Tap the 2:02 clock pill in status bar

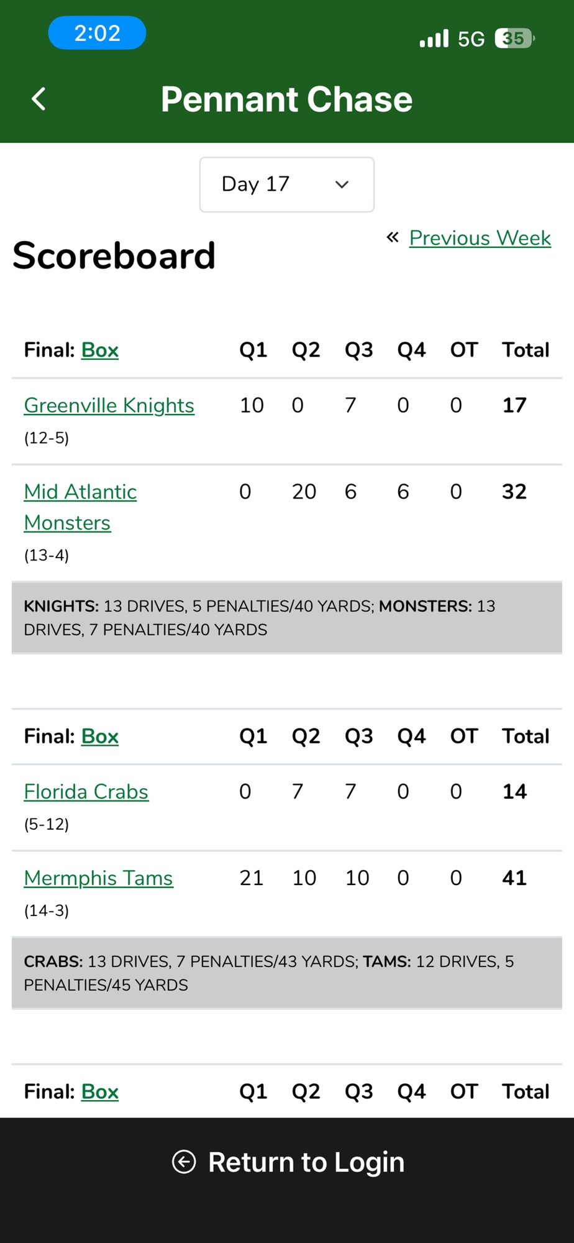click(97, 33)
